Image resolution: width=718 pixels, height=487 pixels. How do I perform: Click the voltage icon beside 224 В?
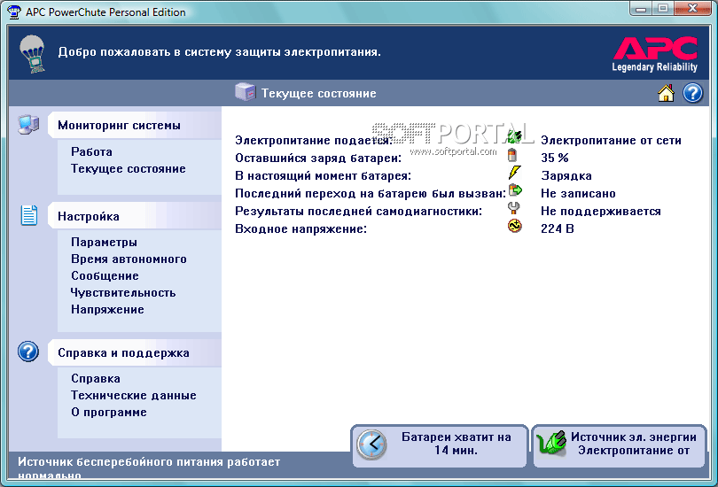[x=515, y=226]
